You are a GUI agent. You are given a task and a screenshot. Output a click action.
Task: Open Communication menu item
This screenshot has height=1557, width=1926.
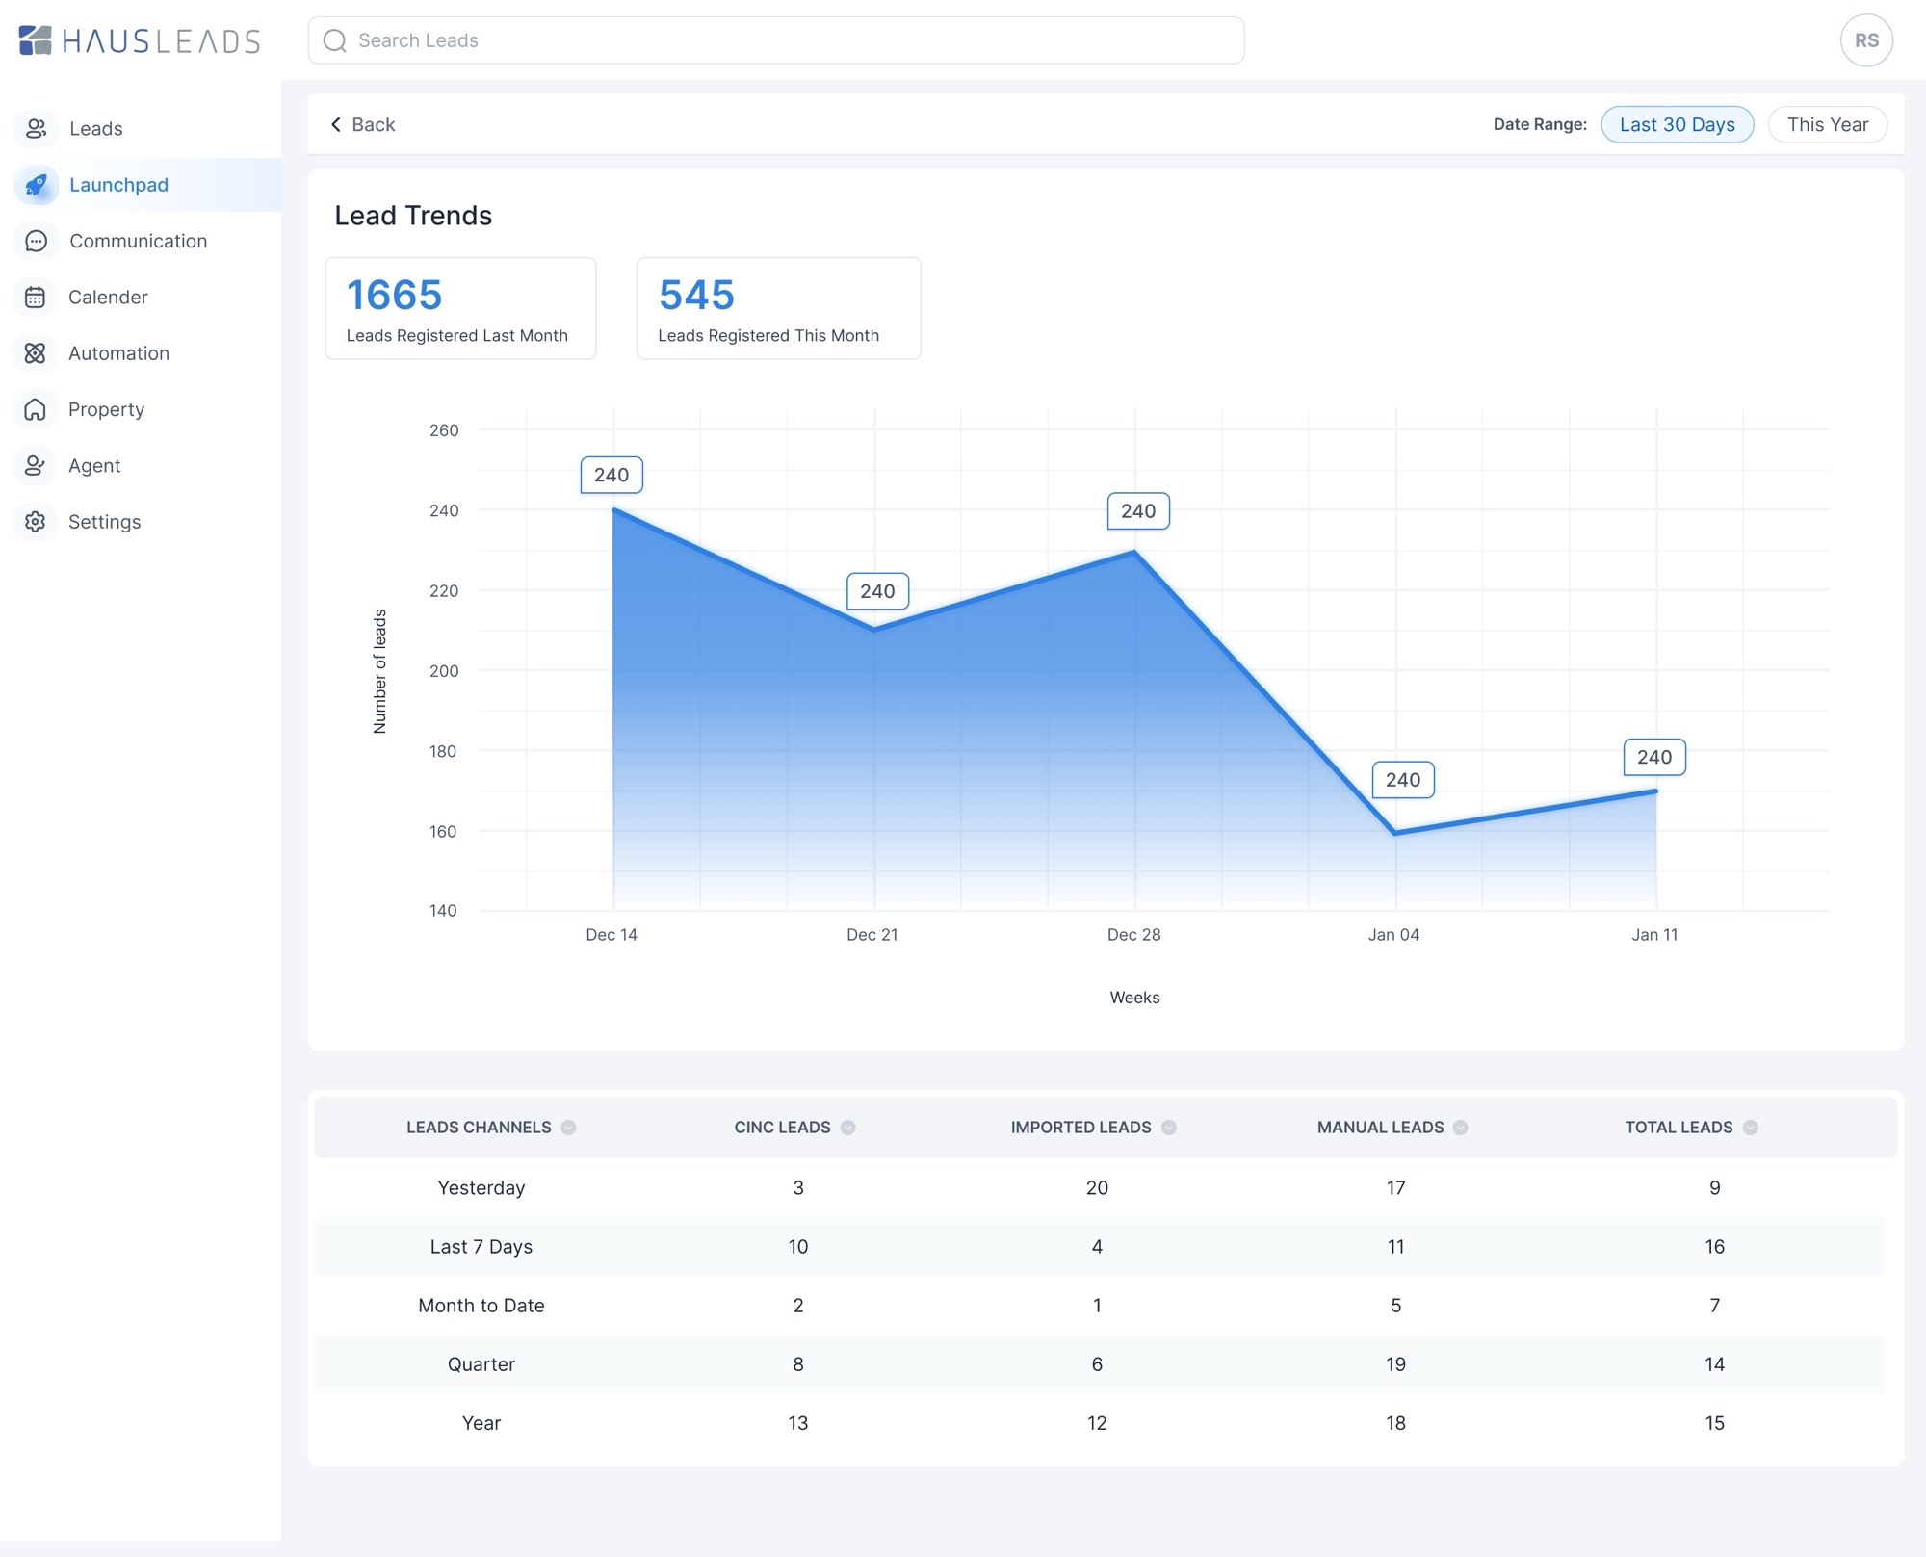139,241
